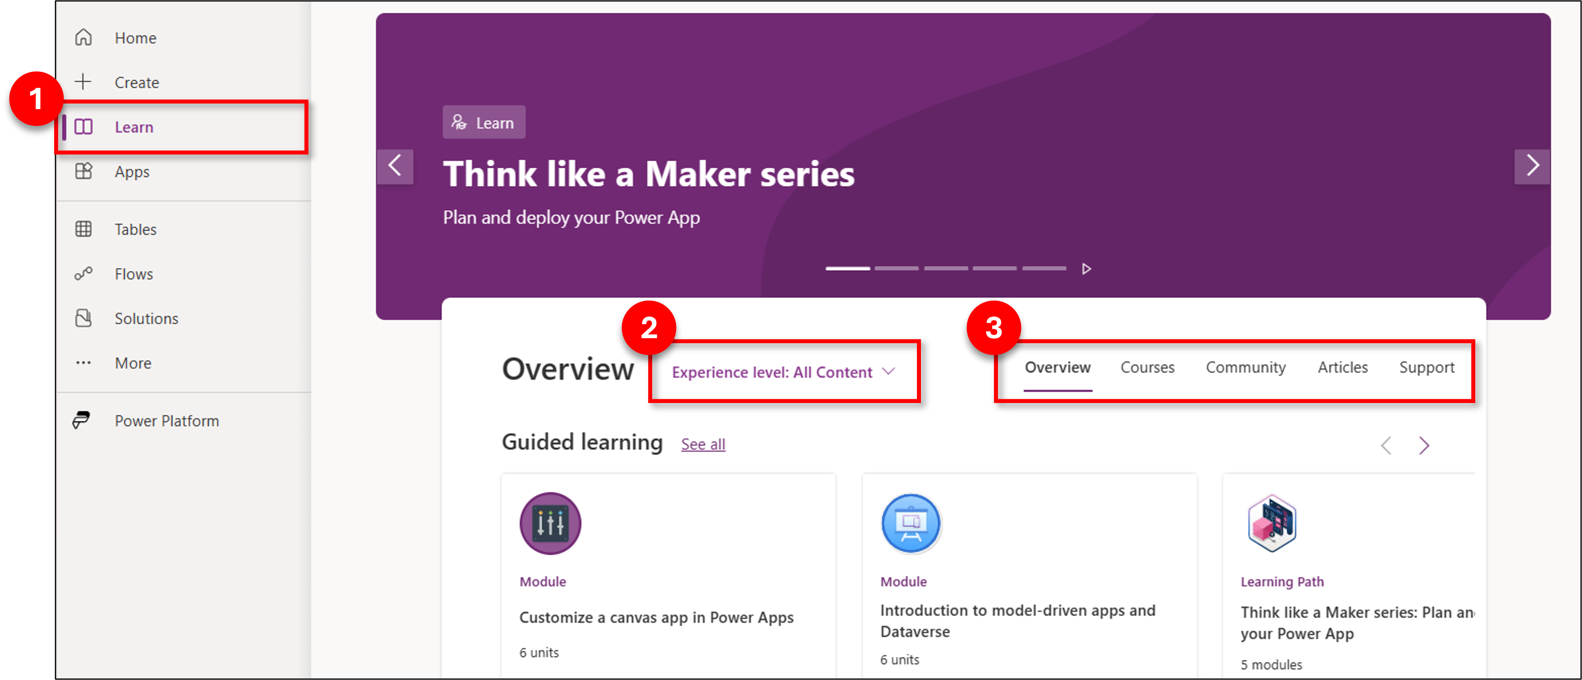The width and height of the screenshot is (1582, 680).
Task: Click the Overview tab
Action: [x=1057, y=368]
